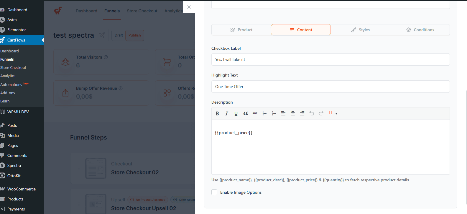Click the text color swatch in toolbar
This screenshot has width=467, height=214.
point(330,113)
